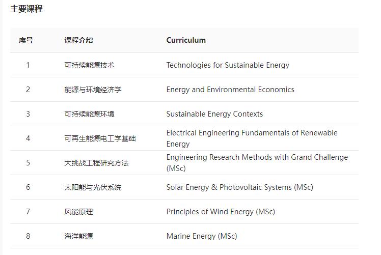
Task: Click Marine Energy (MSc) text
Action: coord(202,236)
